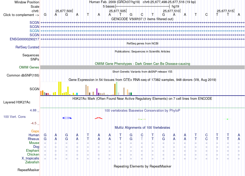Viewport: 245px width, 176px height.
Task: Click the 4.88 upper PhyloP scale value
Action: pyautogui.click(x=33, y=110)
